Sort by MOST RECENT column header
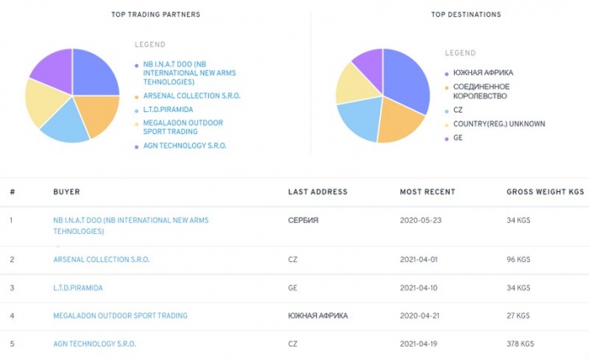The width and height of the screenshot is (589, 362). click(x=427, y=192)
